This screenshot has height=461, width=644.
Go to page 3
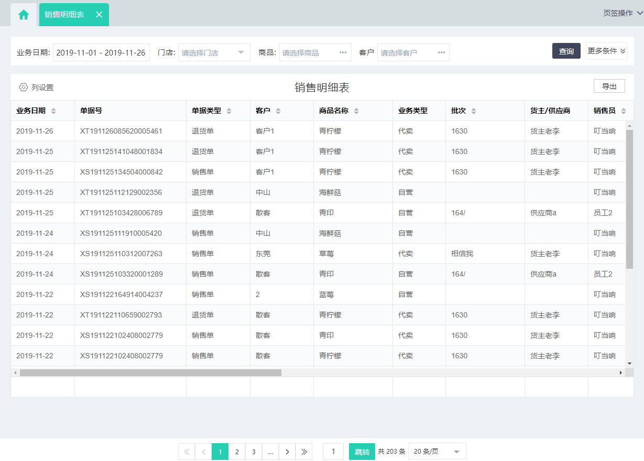(x=254, y=452)
